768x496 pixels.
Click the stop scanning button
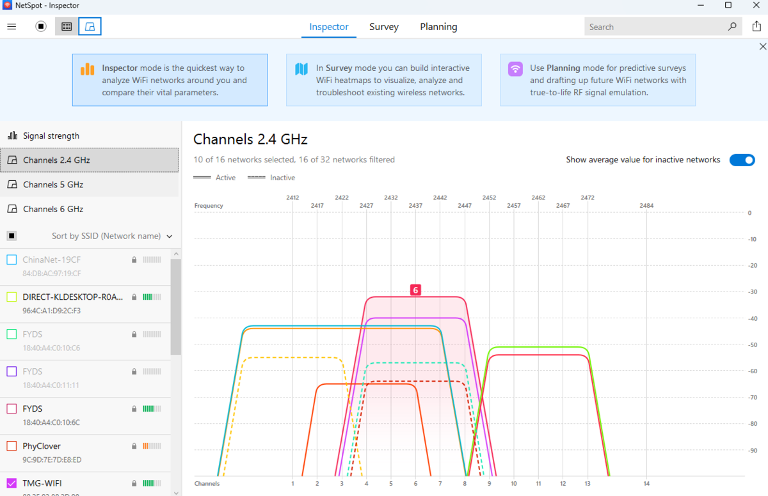tap(41, 26)
